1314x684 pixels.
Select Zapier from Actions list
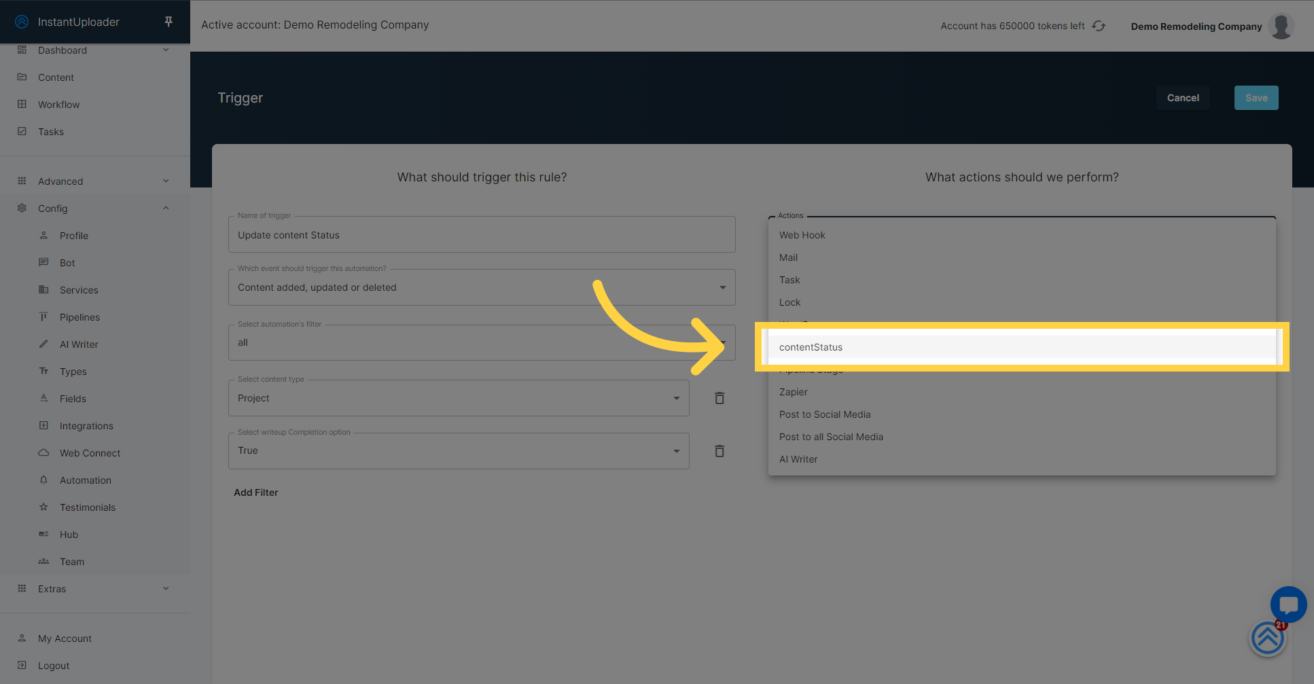point(1022,392)
